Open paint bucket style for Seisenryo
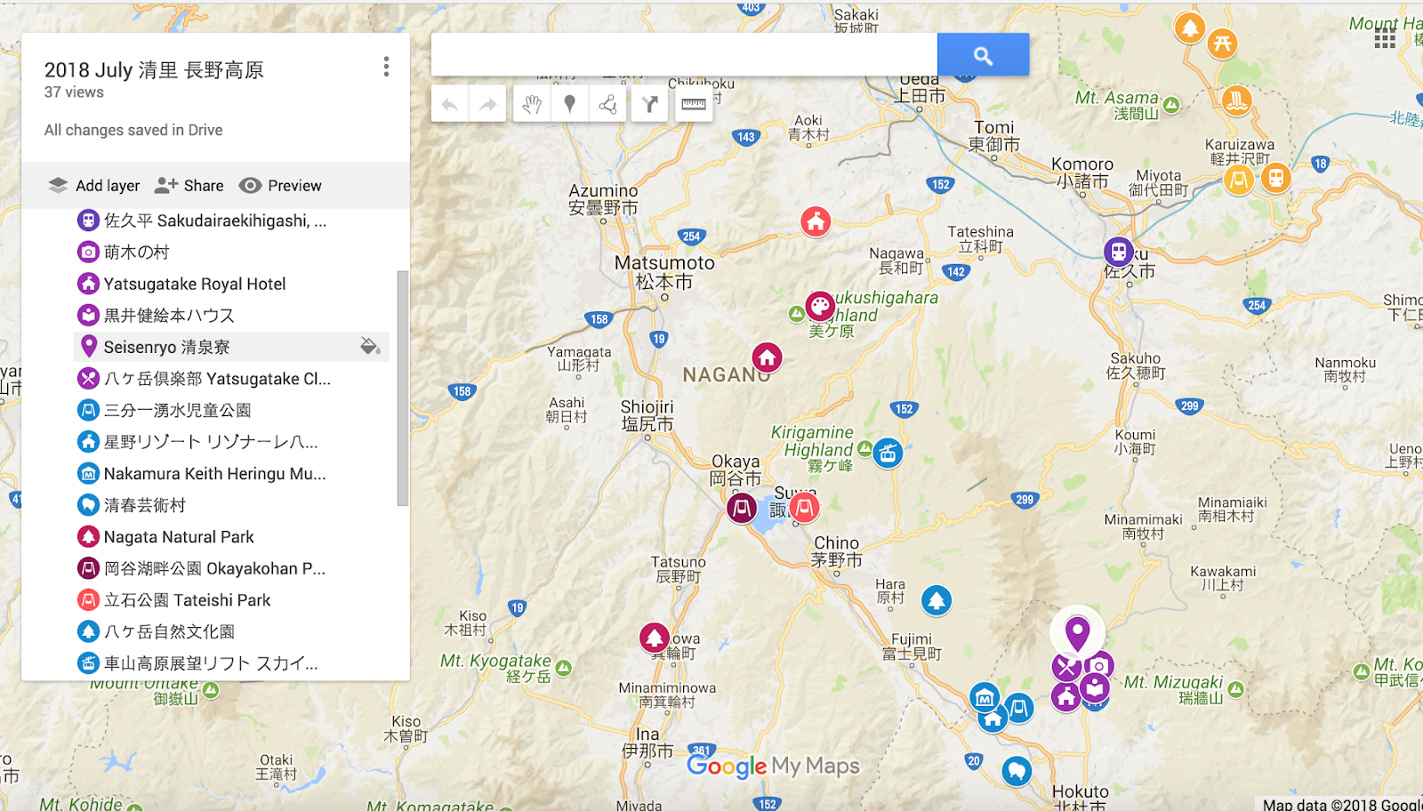 coord(370,346)
